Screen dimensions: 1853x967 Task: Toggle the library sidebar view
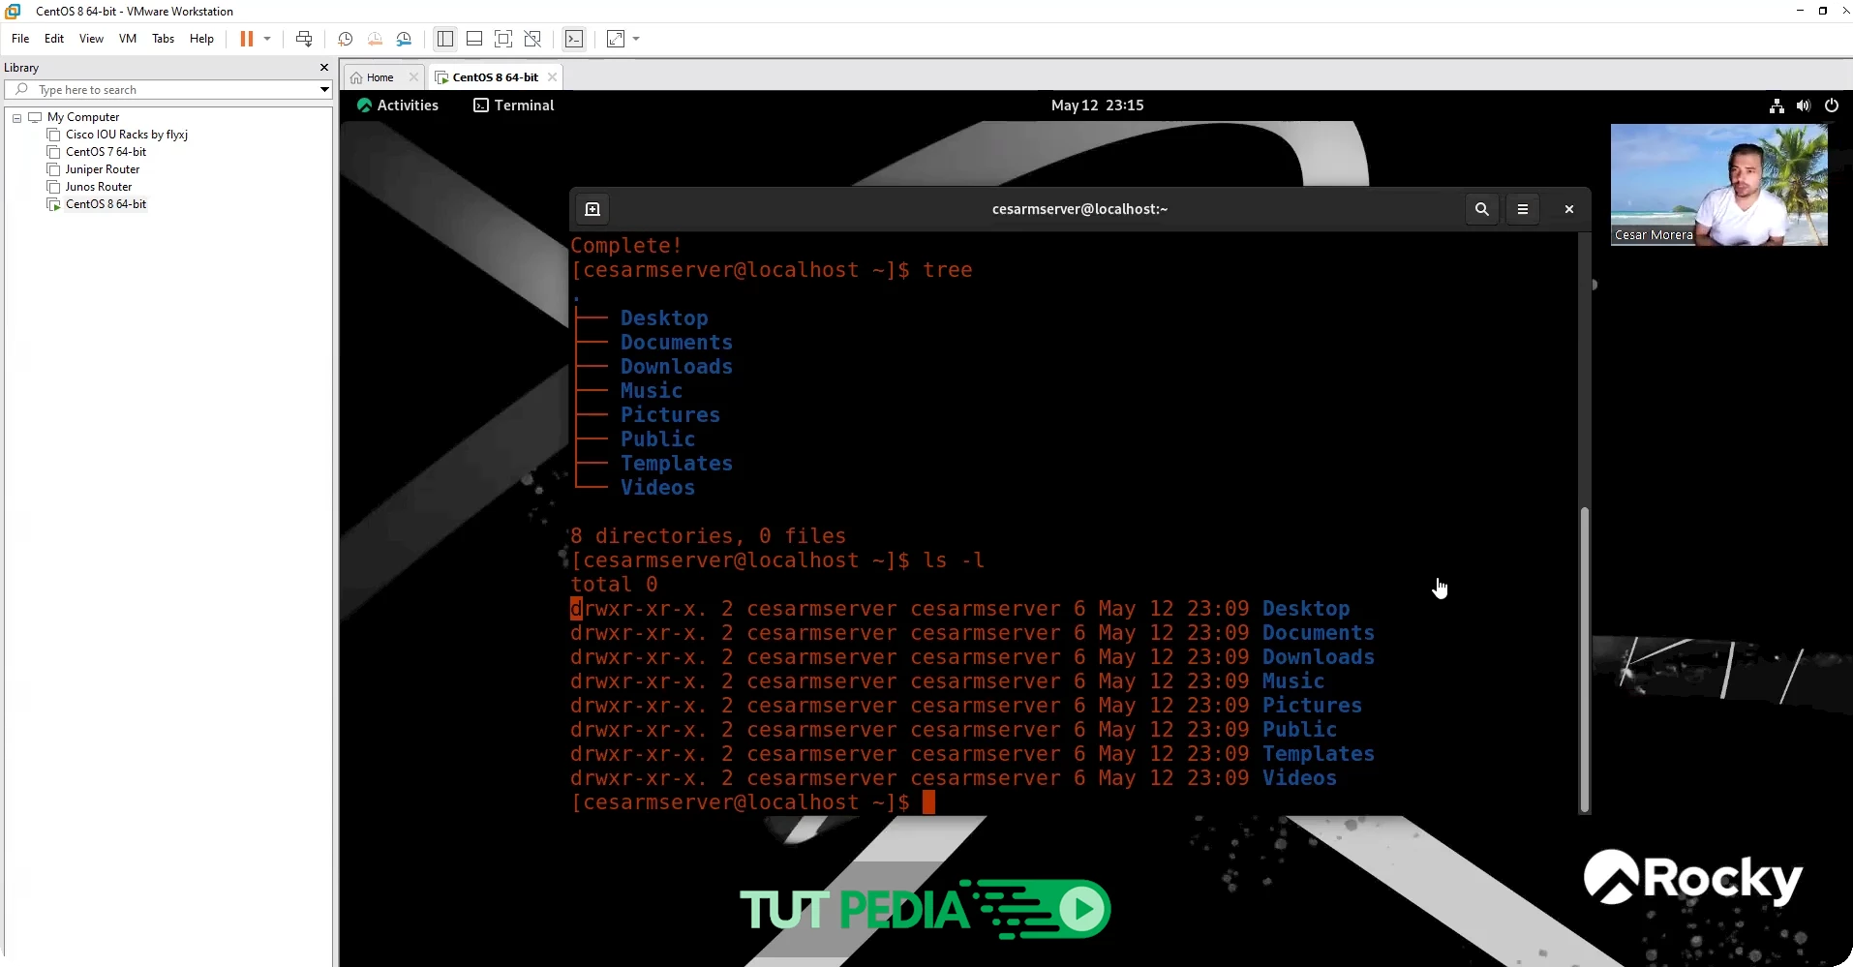(x=445, y=39)
